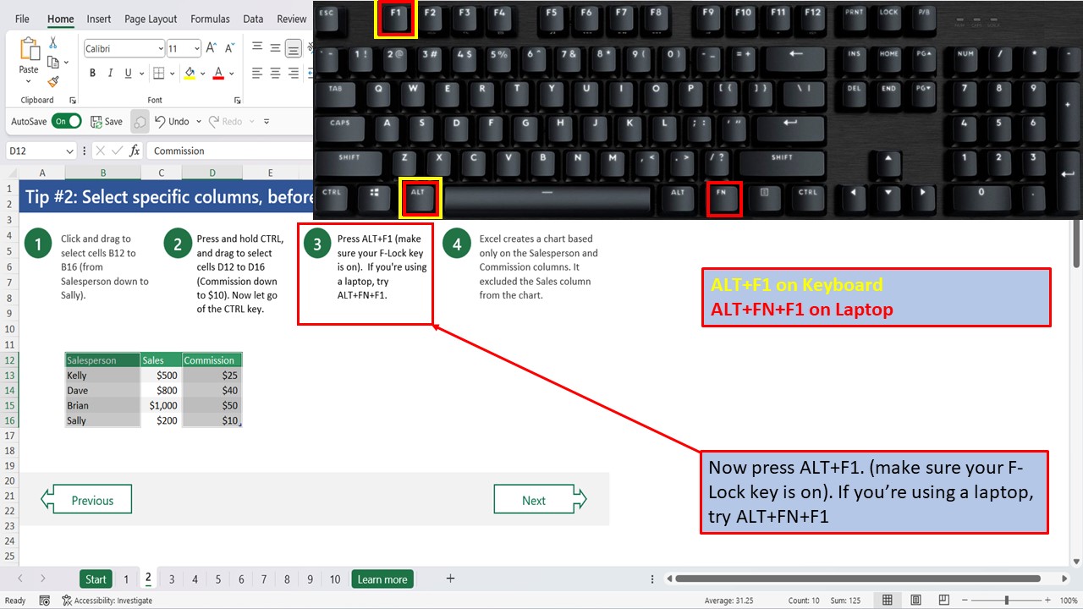Toggle AutoSave off
1083x609 pixels.
pos(67,121)
